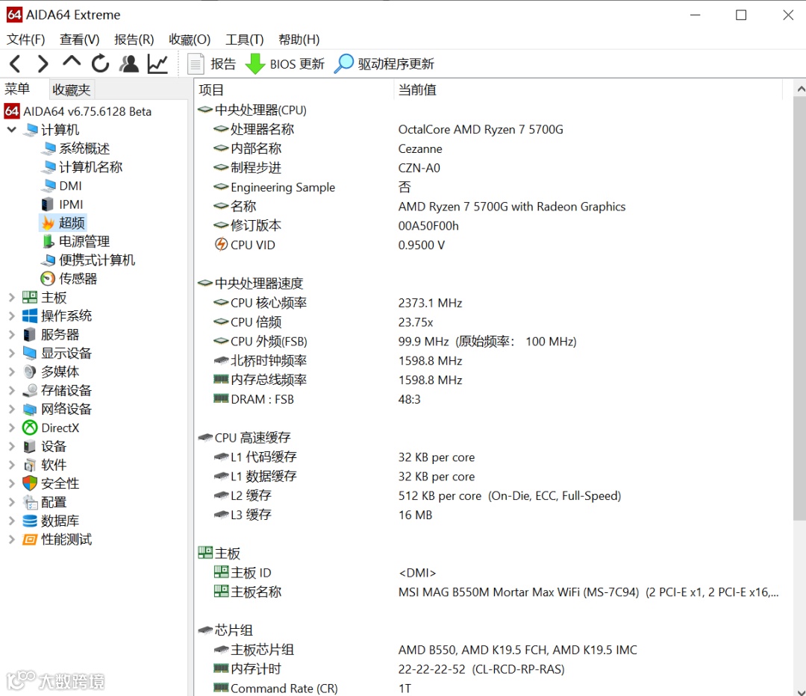Viewport: 806px width, 696px height.
Task: Open the 工具(T) menu
Action: click(245, 40)
